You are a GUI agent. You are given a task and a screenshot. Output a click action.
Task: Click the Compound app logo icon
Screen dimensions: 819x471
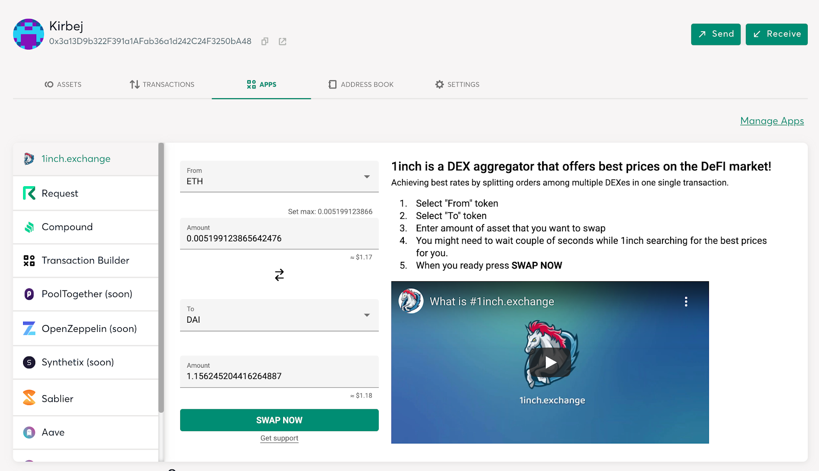(x=29, y=227)
